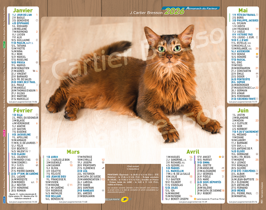Select the Taurus icon beside Anselme in Avril

[x=223, y=168]
